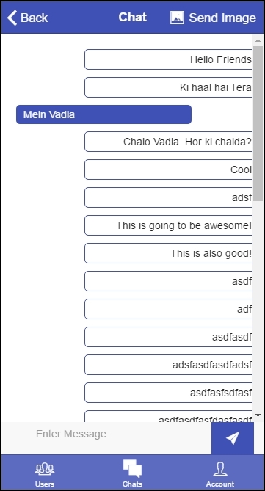265x491 pixels.
Task: Select the adsfasdfasdfadsf message bubble
Action: click(x=168, y=365)
